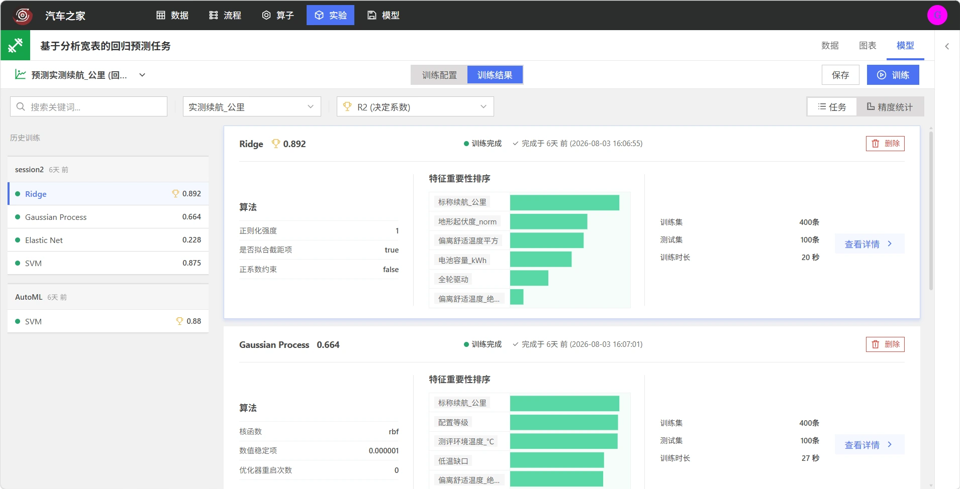Screen dimensions: 960x489
Task: Click the 正则化强度 parameter row
Action: tap(319, 231)
